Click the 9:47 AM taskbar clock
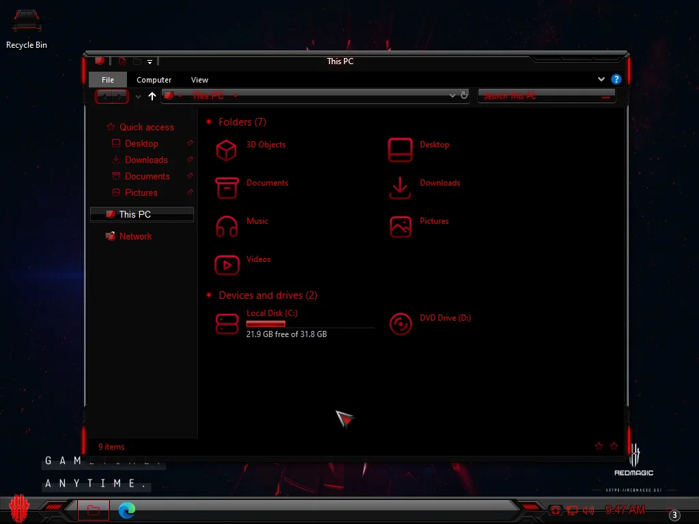The height and width of the screenshot is (524, 699). tap(625, 510)
